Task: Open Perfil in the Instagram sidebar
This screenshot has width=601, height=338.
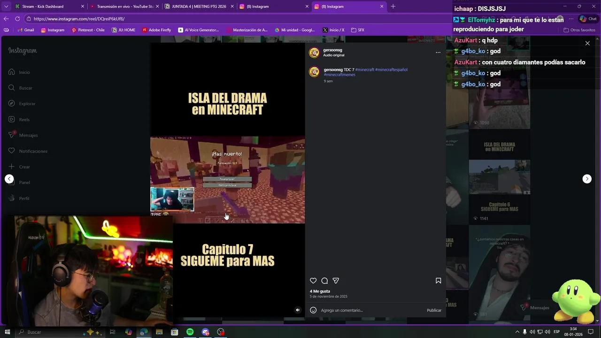Action: tap(19, 199)
